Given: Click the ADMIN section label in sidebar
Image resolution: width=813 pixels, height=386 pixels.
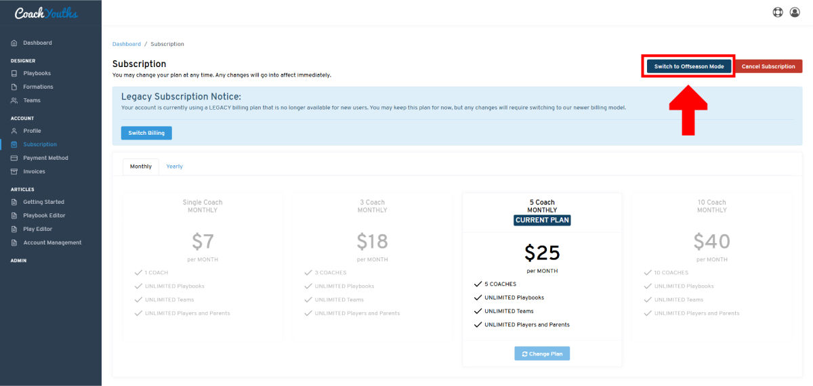Looking at the screenshot, I should tap(19, 260).
